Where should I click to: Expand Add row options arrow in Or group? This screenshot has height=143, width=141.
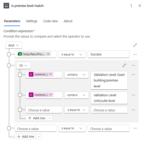point(50,118)
